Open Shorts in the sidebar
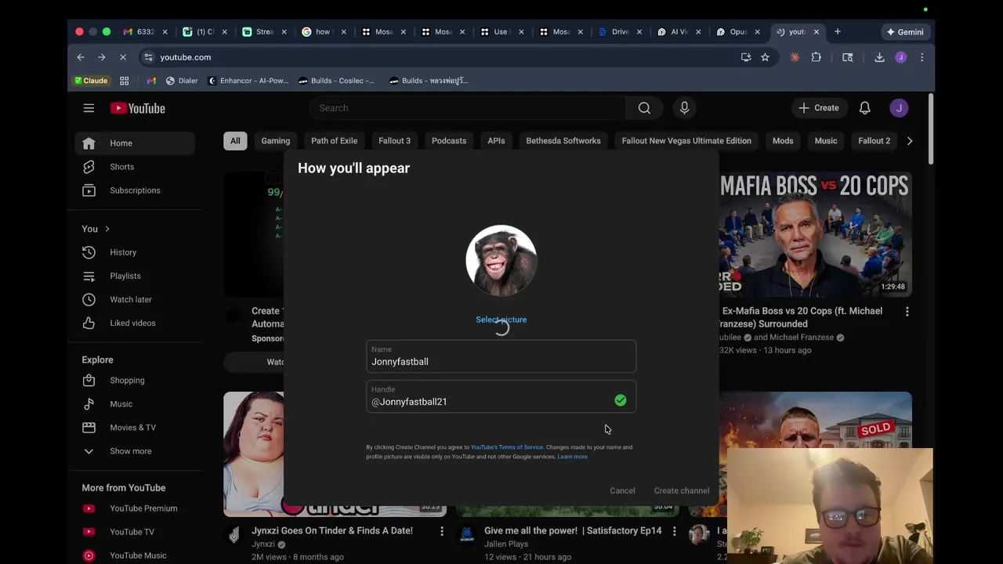This screenshot has width=1003, height=564. click(x=135, y=167)
